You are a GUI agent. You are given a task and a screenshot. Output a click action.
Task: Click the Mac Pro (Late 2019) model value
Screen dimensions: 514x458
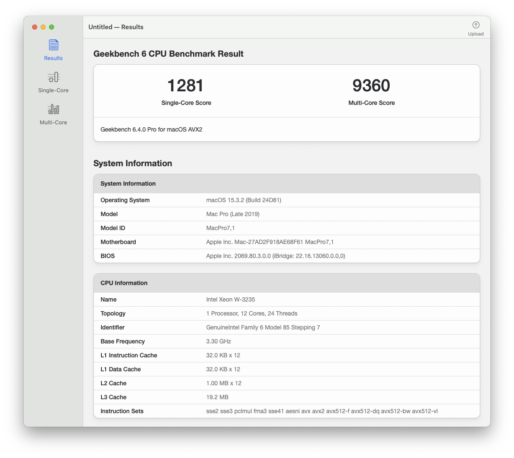click(x=232, y=214)
